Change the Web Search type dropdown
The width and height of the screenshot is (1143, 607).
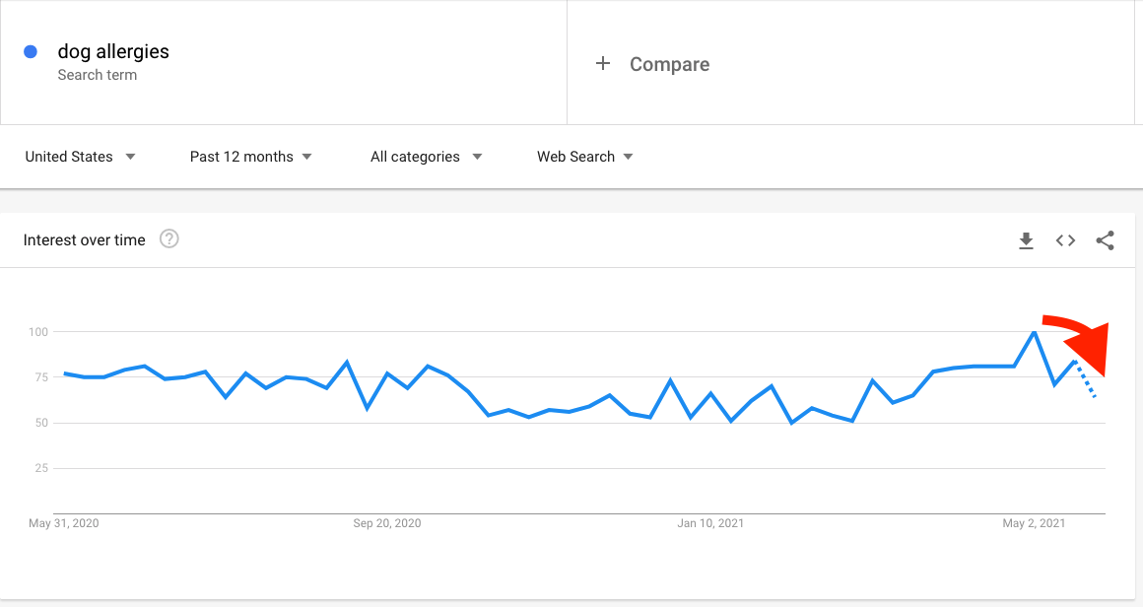click(x=585, y=157)
